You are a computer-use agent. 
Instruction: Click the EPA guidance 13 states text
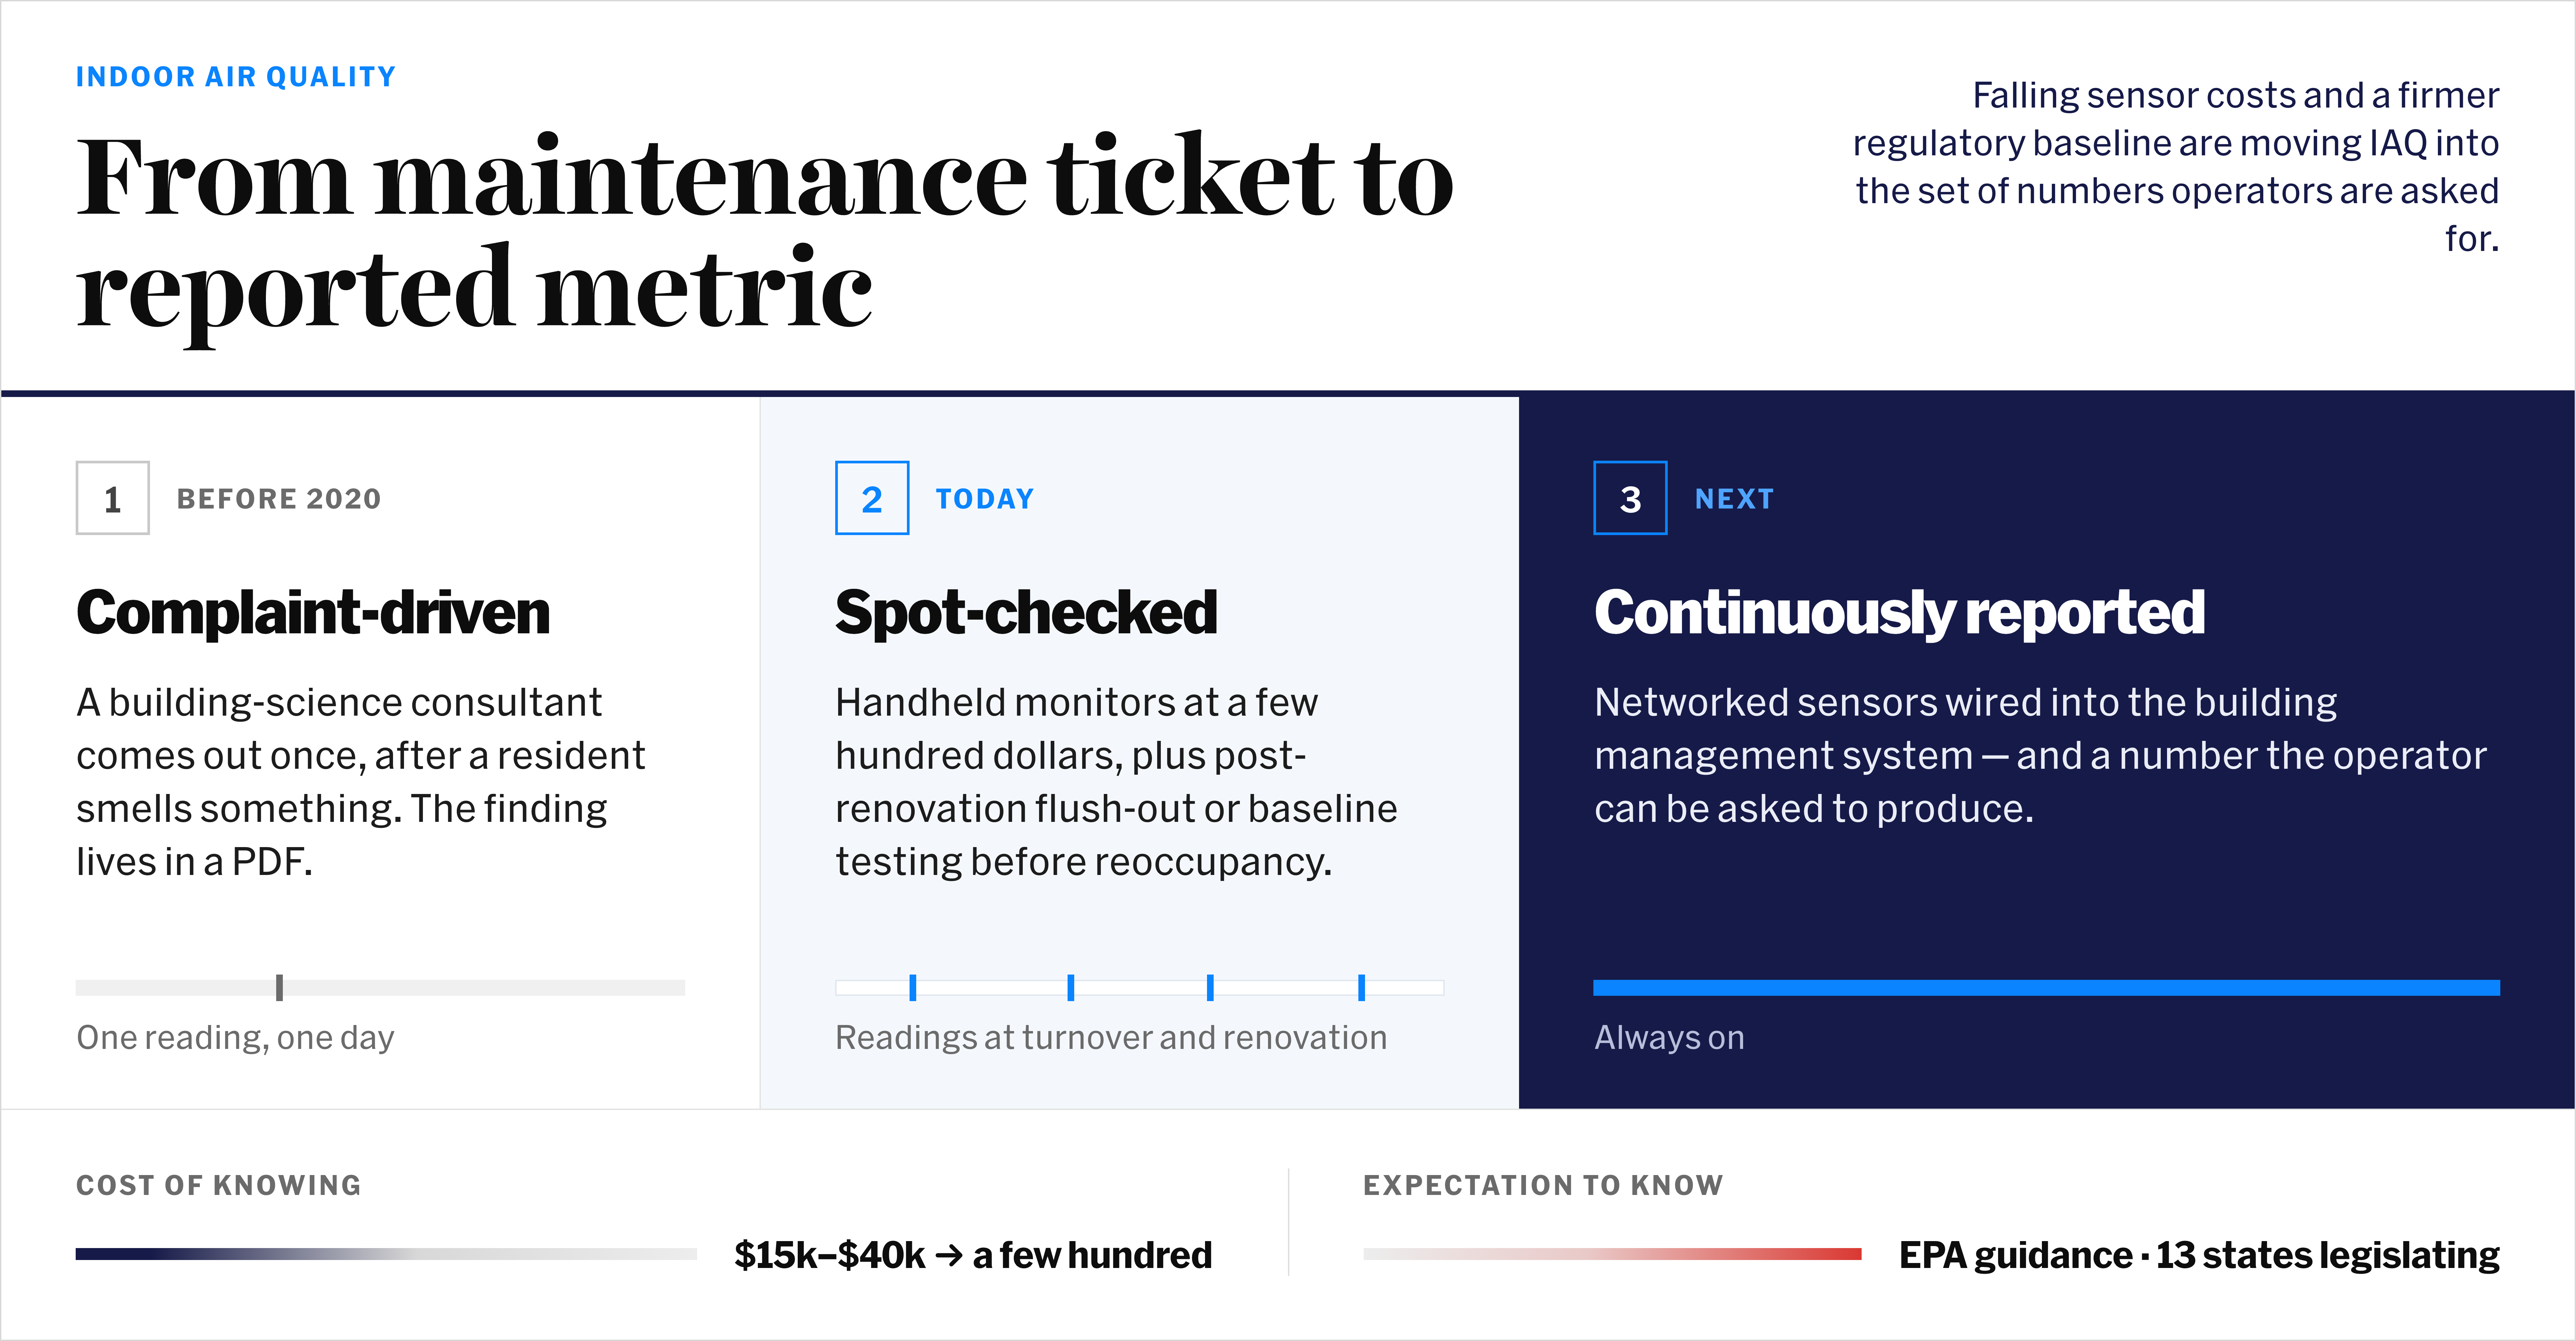[x=2199, y=1255]
